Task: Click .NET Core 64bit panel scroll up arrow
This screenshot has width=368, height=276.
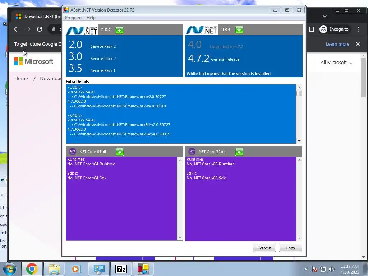Action: (180, 160)
